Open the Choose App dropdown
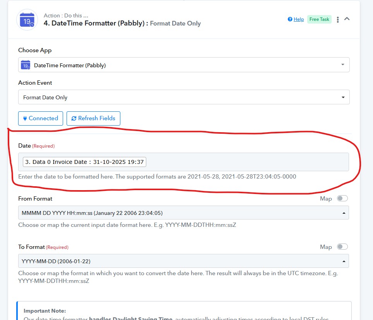This screenshot has width=373, height=320. pyautogui.click(x=184, y=65)
